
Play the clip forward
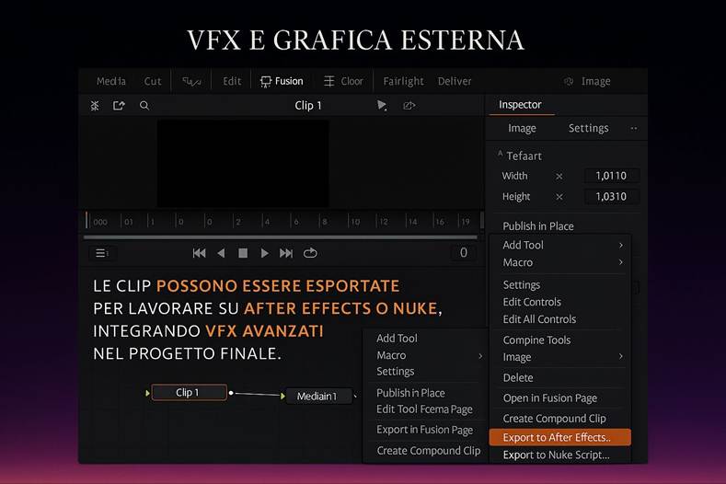tap(265, 253)
